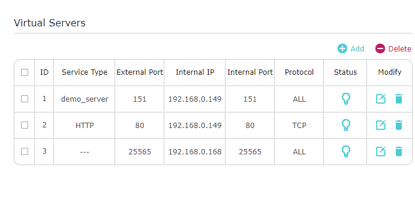415x216 pixels.
Task: Delete the HTTP row with trash icon
Action: point(399,125)
